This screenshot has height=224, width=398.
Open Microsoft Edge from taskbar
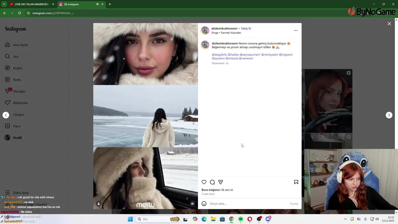point(204,219)
